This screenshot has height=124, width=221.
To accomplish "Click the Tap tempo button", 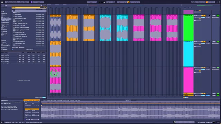I will point(7,2).
